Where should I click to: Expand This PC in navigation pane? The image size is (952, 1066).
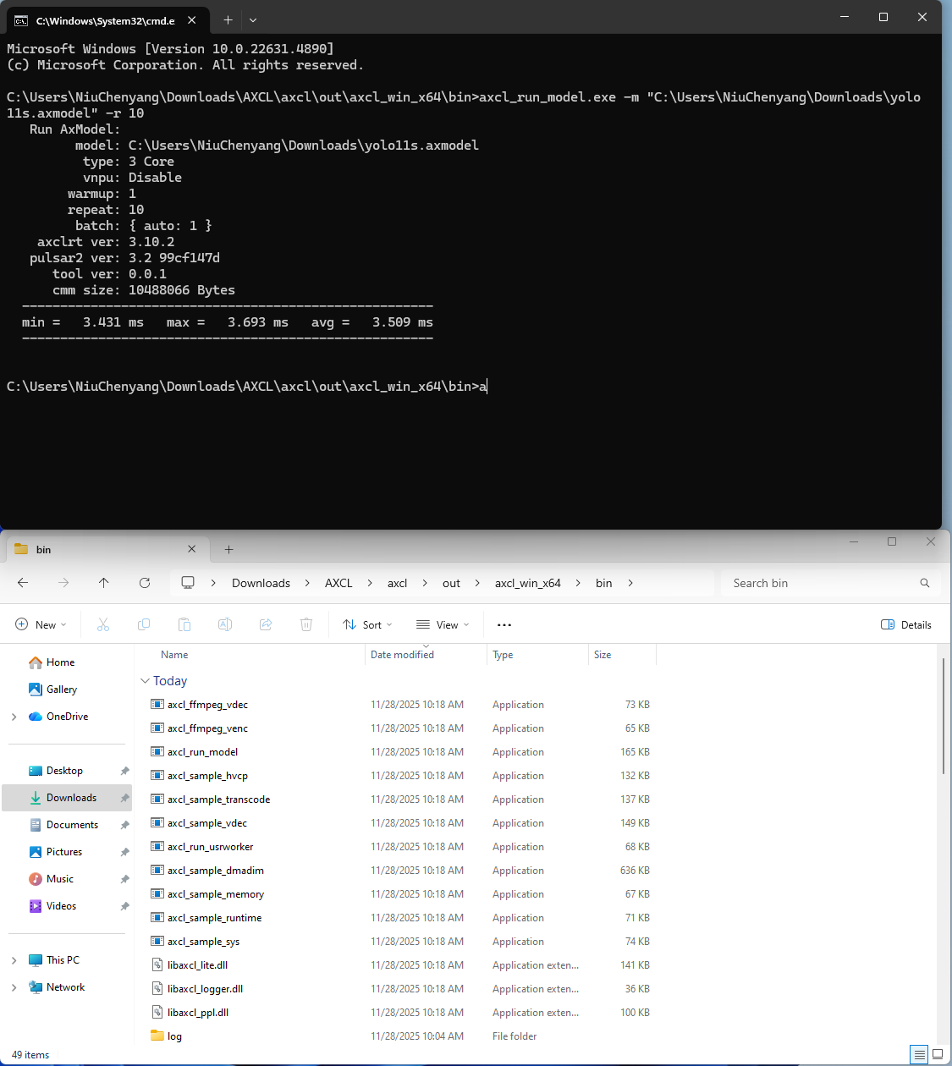(14, 960)
